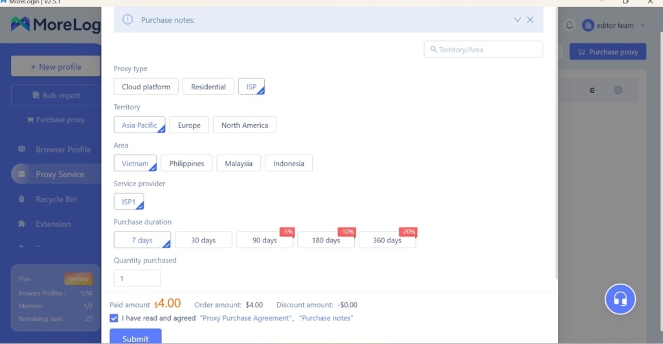This screenshot has width=663, height=344.
Task: Click the notification bell icon
Action: click(570, 25)
